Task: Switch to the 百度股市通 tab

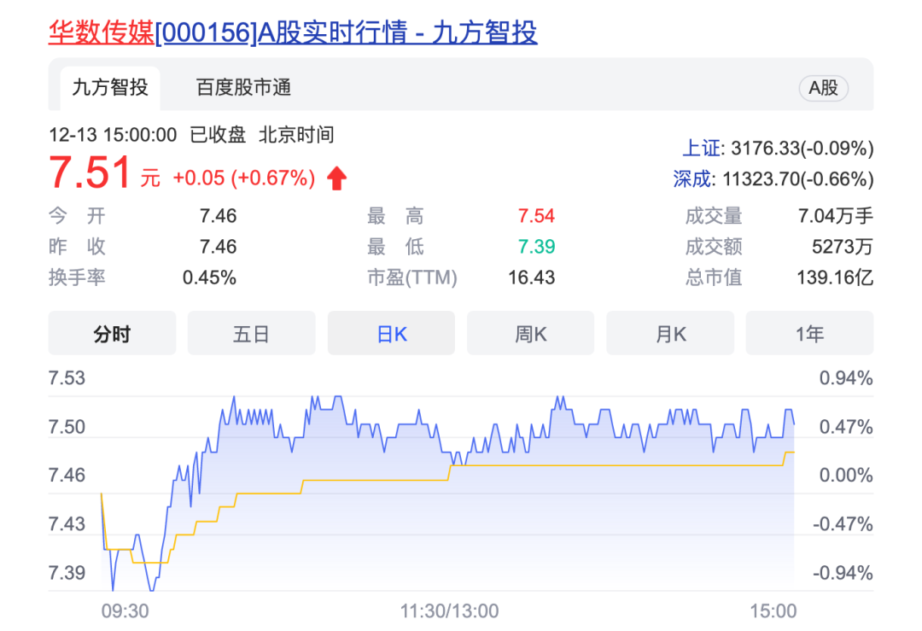Action: point(243,88)
